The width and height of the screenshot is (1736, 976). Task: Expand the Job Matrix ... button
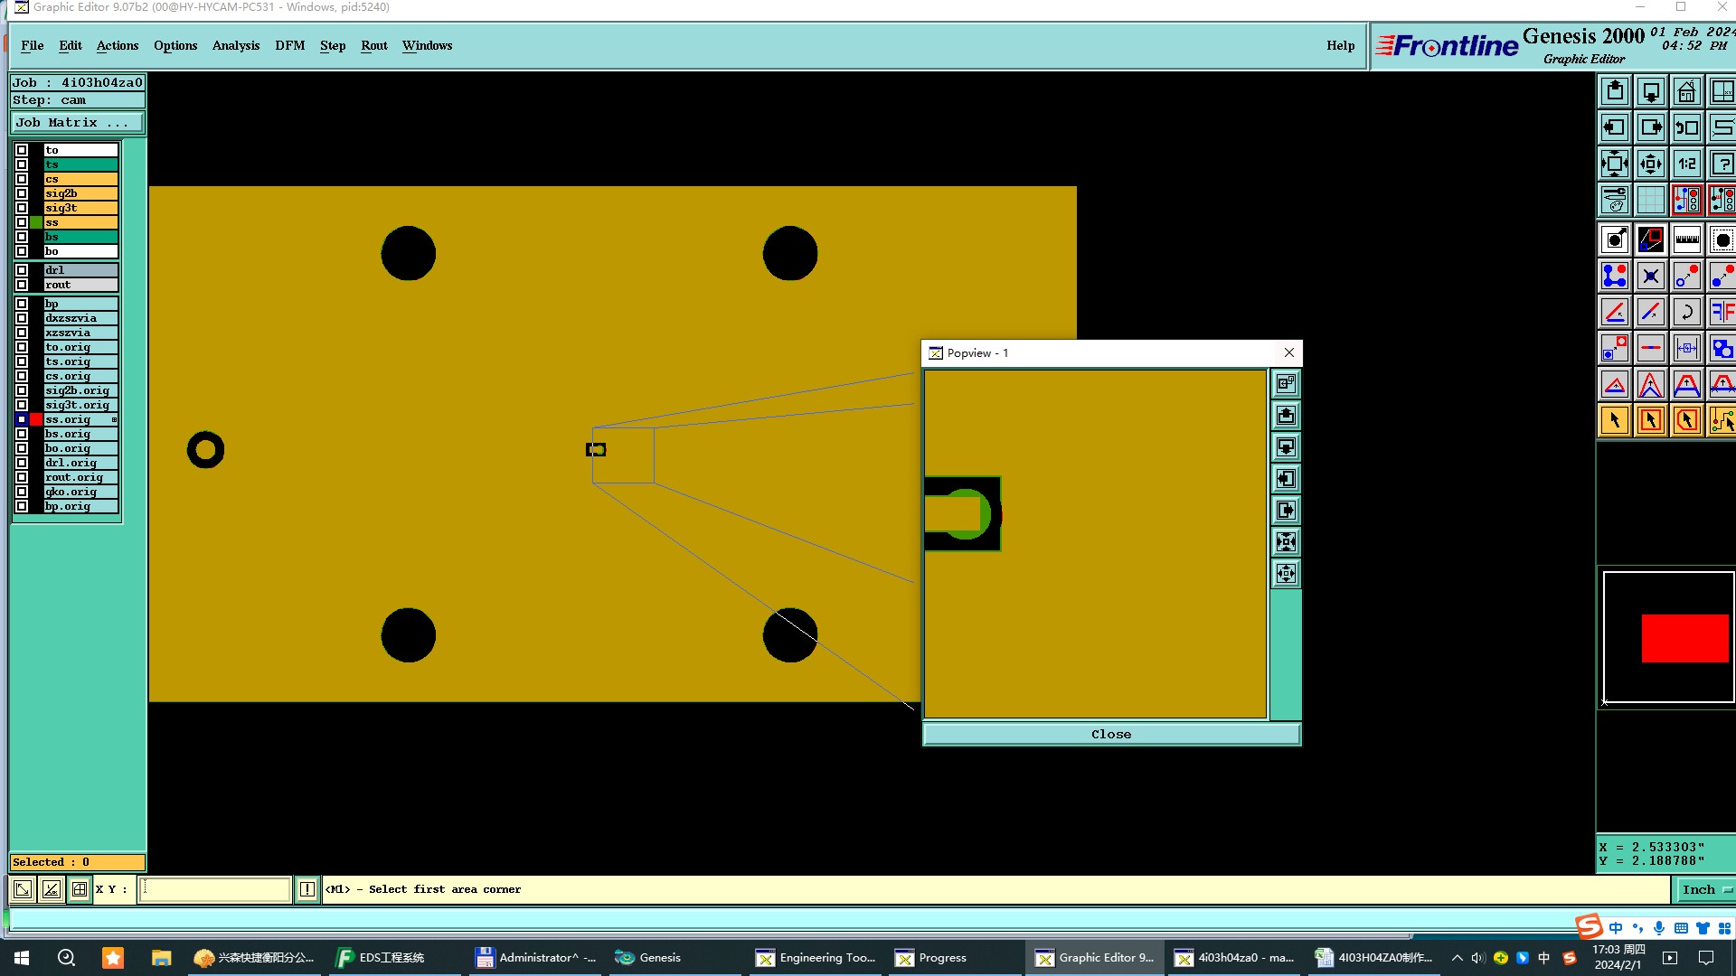coord(77,123)
